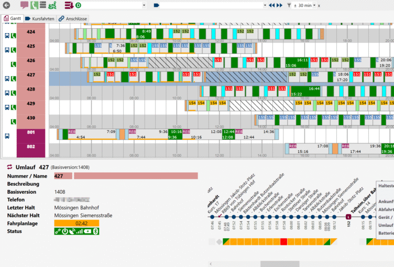Switch to the Kursfahrten tab
The image size is (394, 267).
[40, 18]
